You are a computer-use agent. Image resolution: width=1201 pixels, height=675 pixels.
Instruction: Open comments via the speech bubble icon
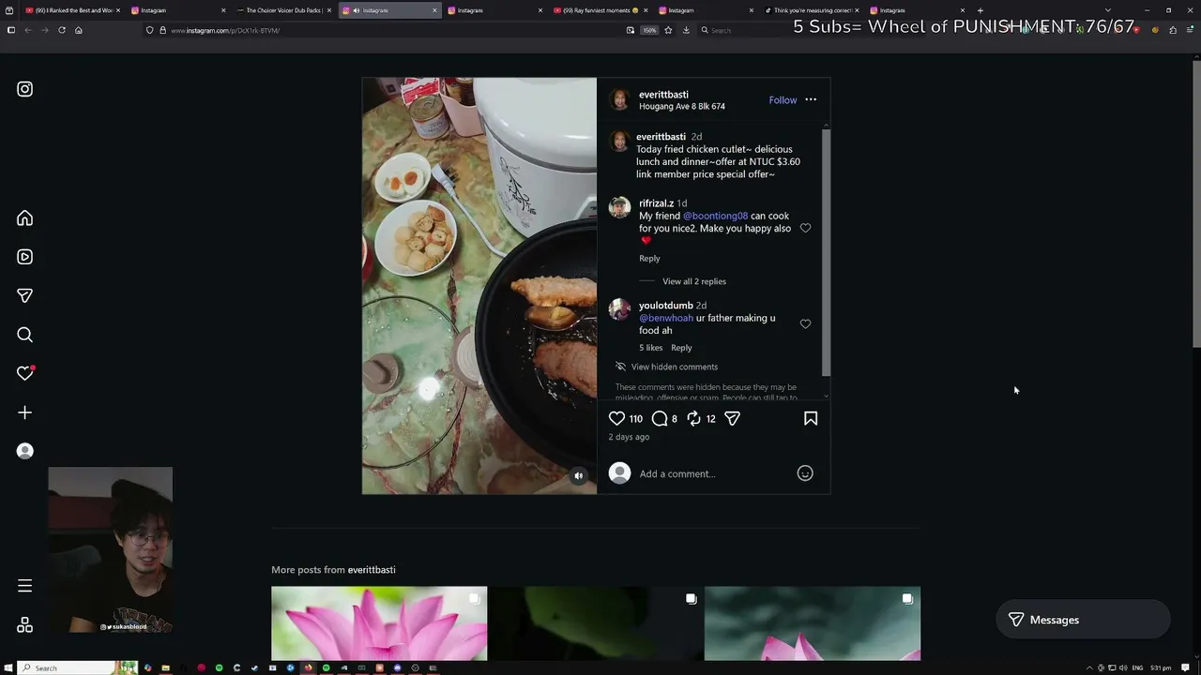[660, 419]
